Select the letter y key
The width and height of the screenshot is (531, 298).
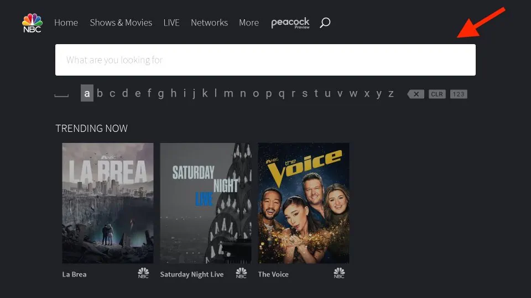pos(379,94)
